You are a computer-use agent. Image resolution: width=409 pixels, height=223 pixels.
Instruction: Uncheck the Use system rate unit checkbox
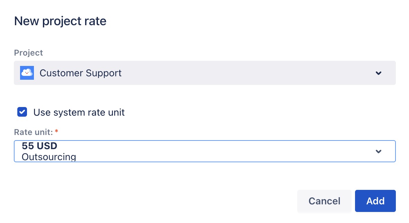point(22,112)
